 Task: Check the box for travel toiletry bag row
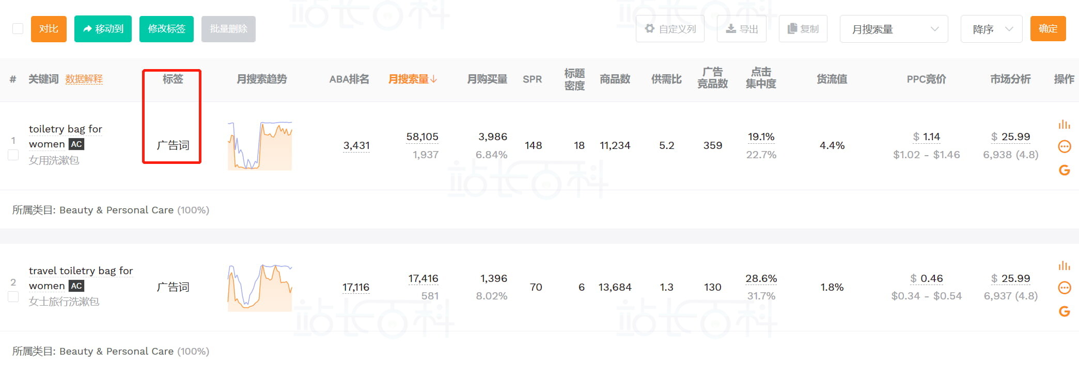(x=13, y=296)
